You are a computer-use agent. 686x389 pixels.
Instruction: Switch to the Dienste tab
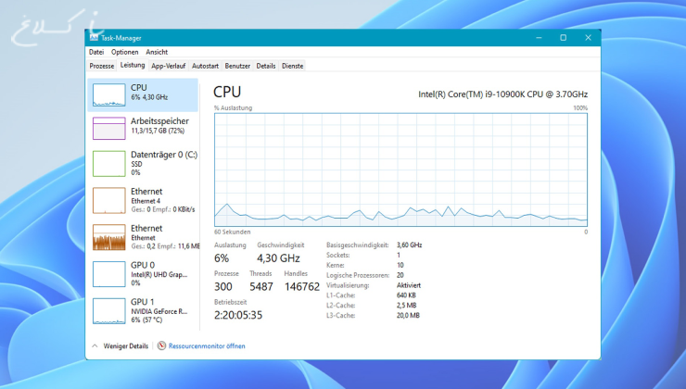(x=293, y=66)
